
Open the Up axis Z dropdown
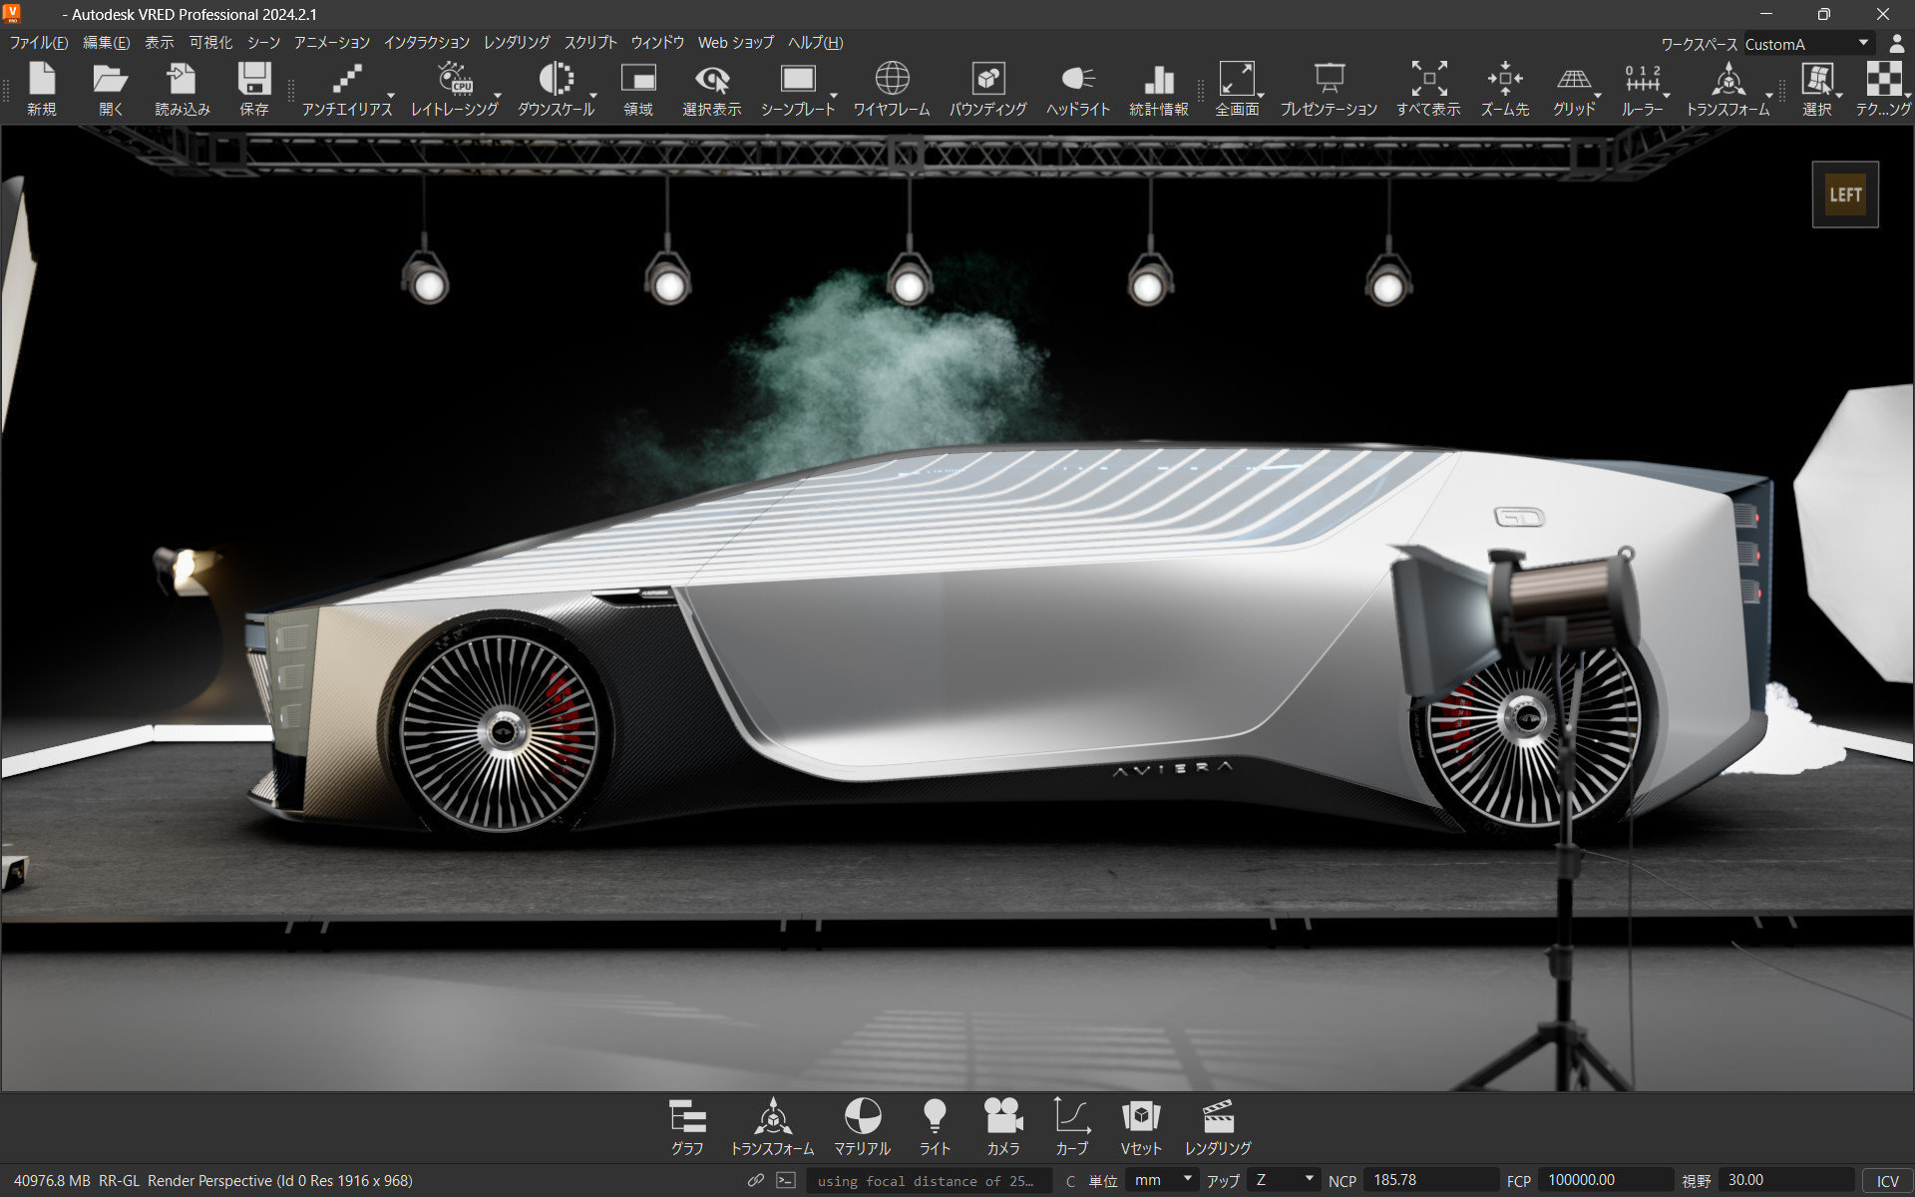[x=1285, y=1180]
